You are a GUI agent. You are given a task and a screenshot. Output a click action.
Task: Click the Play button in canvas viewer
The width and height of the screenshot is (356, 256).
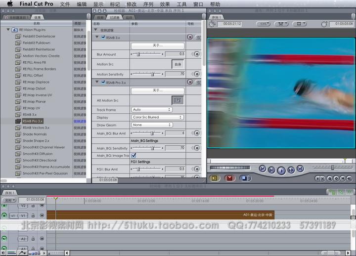tap(281, 170)
